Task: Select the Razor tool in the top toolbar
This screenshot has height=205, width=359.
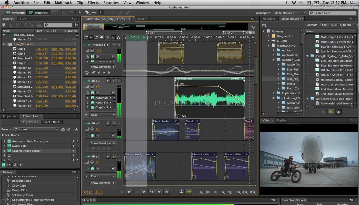Action: (87, 13)
